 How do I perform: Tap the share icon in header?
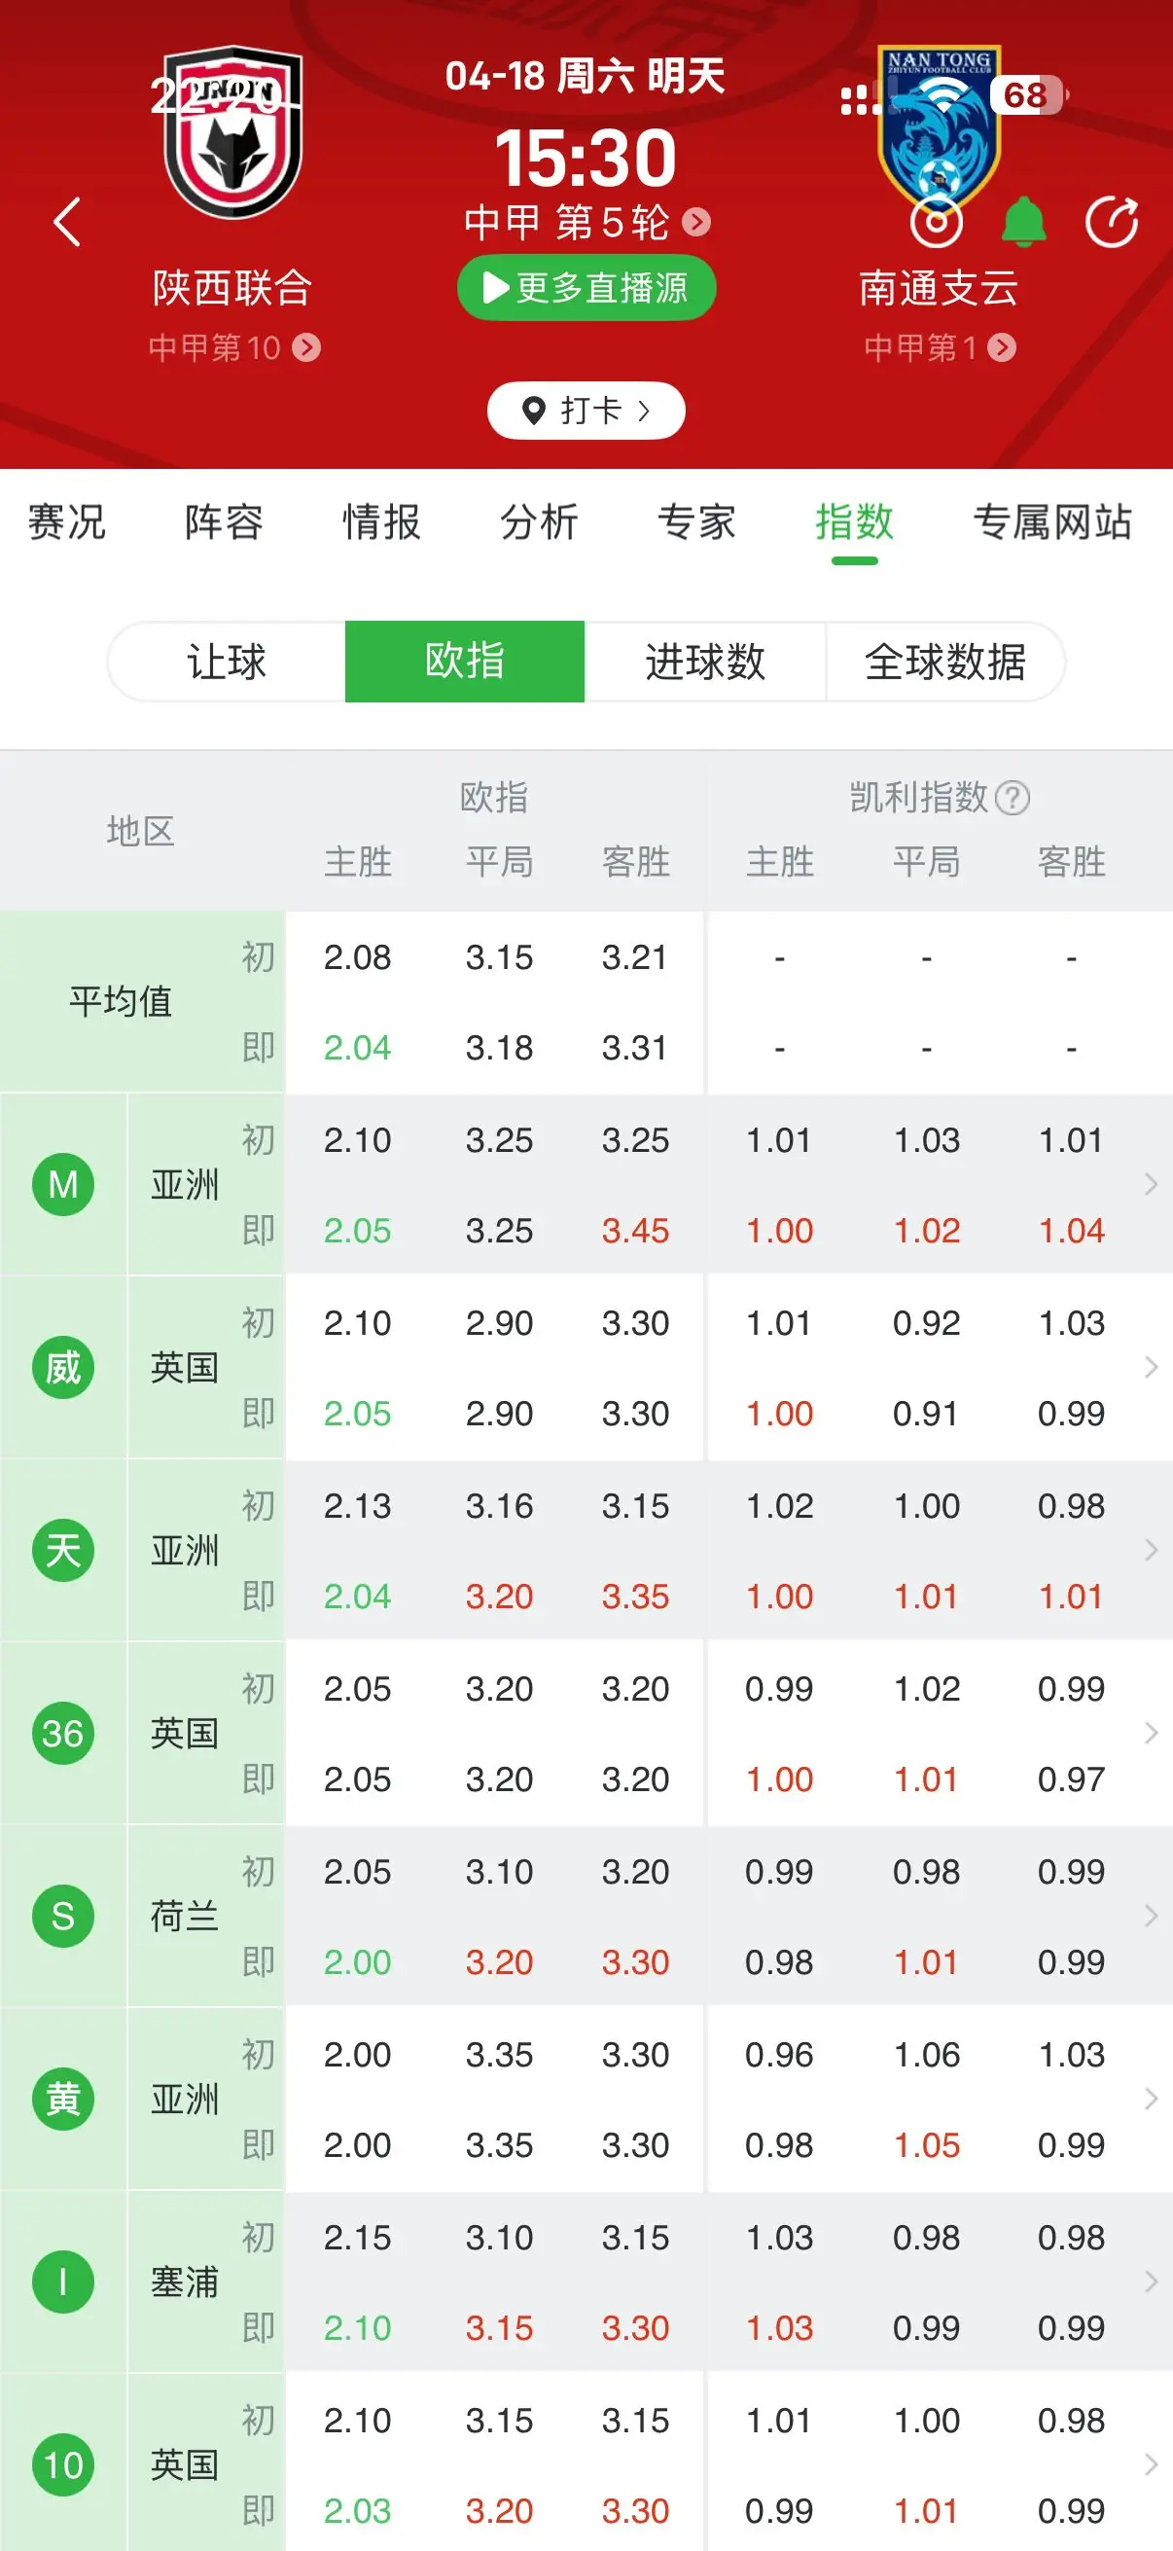[x=1112, y=222]
